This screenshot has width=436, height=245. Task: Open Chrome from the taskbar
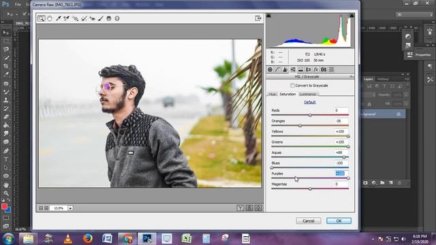[x=127, y=239]
